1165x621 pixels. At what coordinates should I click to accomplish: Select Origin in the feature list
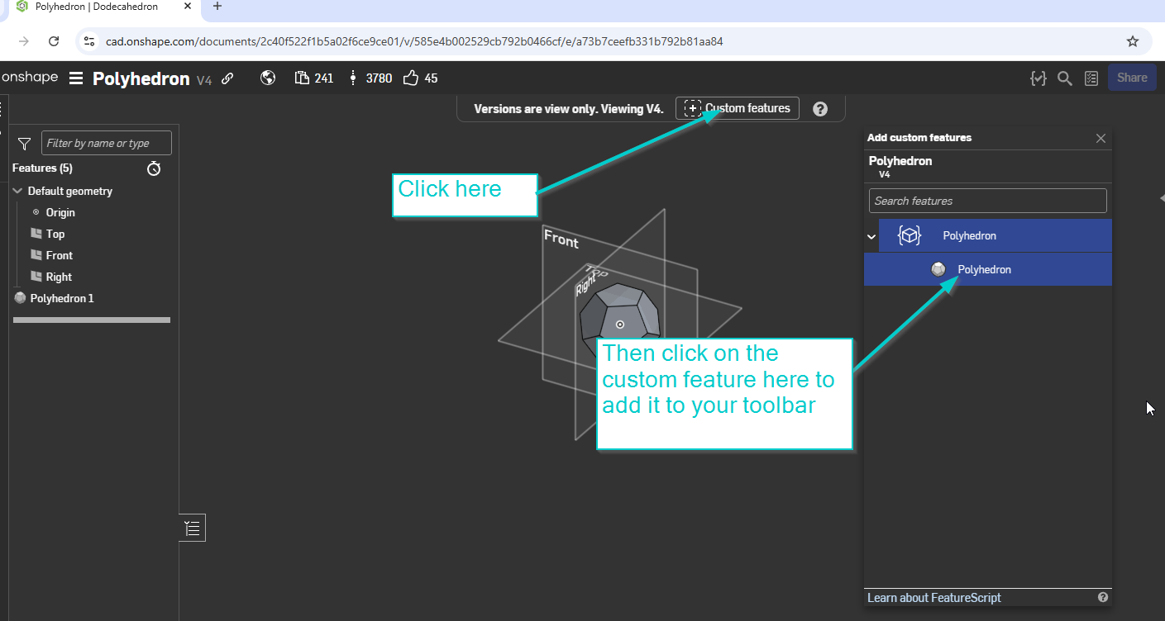pyautogui.click(x=60, y=212)
